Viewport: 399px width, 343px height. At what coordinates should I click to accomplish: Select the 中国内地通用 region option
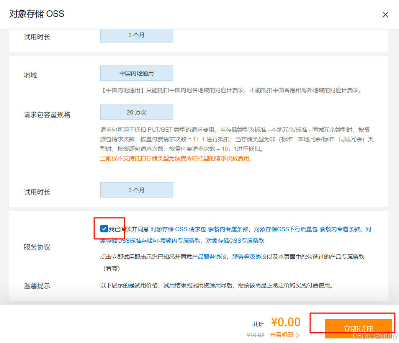(x=137, y=73)
